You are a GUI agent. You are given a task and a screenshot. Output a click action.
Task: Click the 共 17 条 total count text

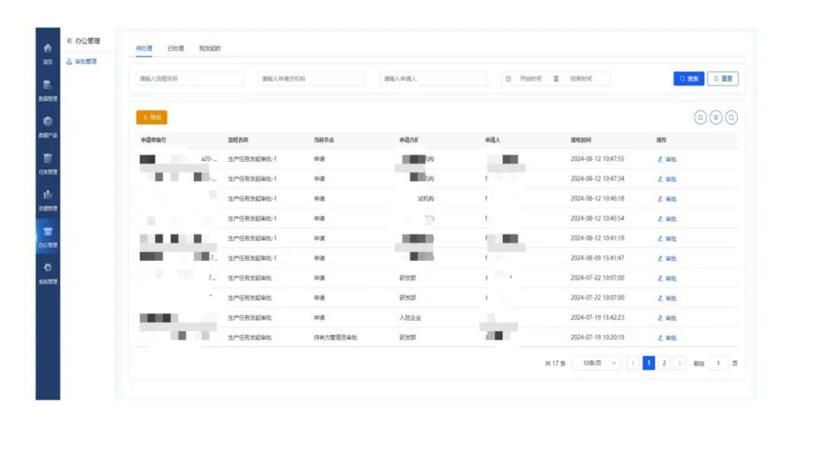pyautogui.click(x=555, y=363)
